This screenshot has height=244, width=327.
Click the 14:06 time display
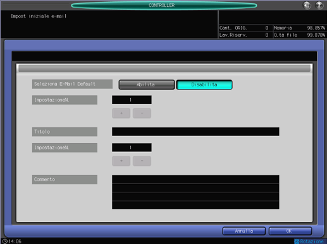[x=15, y=241]
